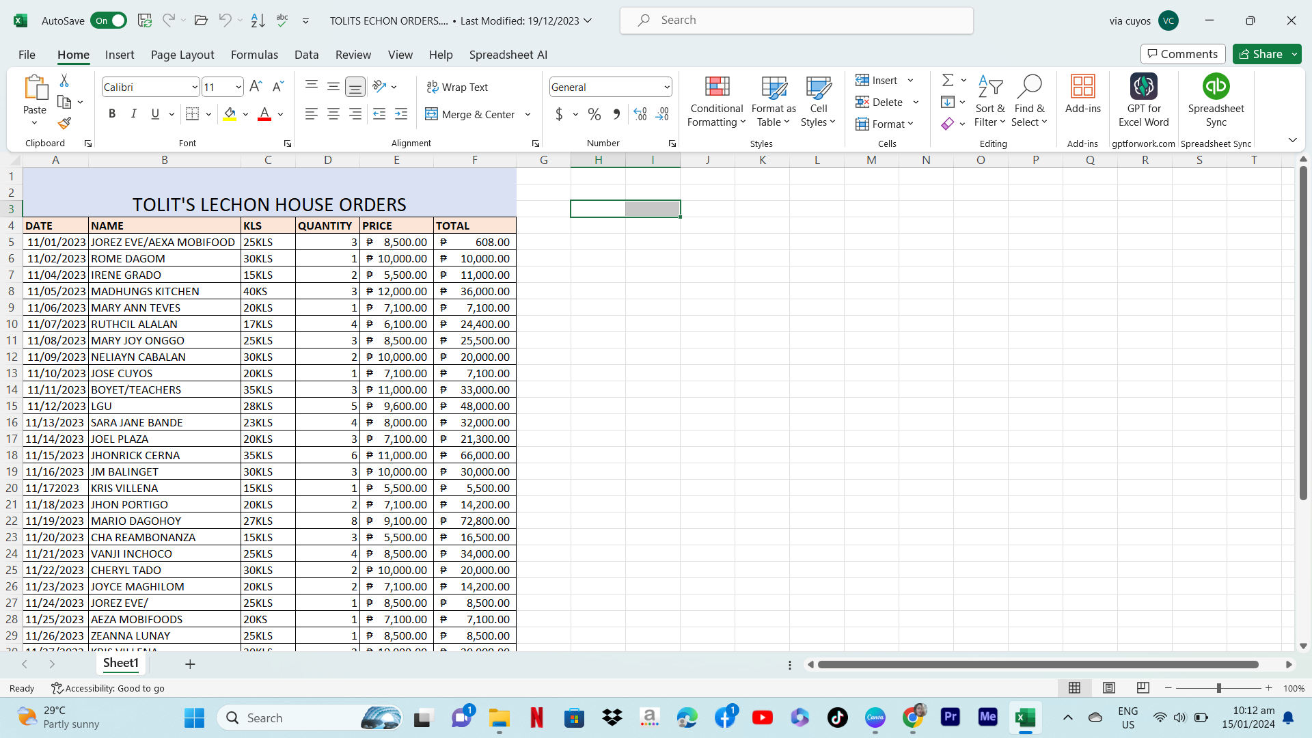
Task: Apply red Font Color swatch
Action: tap(264, 114)
